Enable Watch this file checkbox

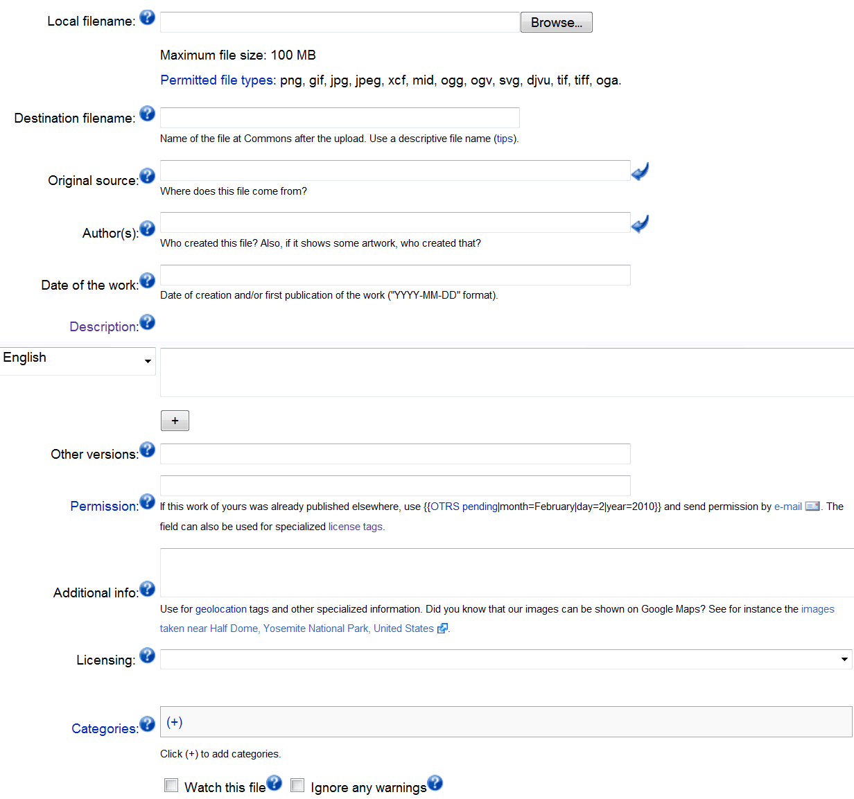pos(171,785)
